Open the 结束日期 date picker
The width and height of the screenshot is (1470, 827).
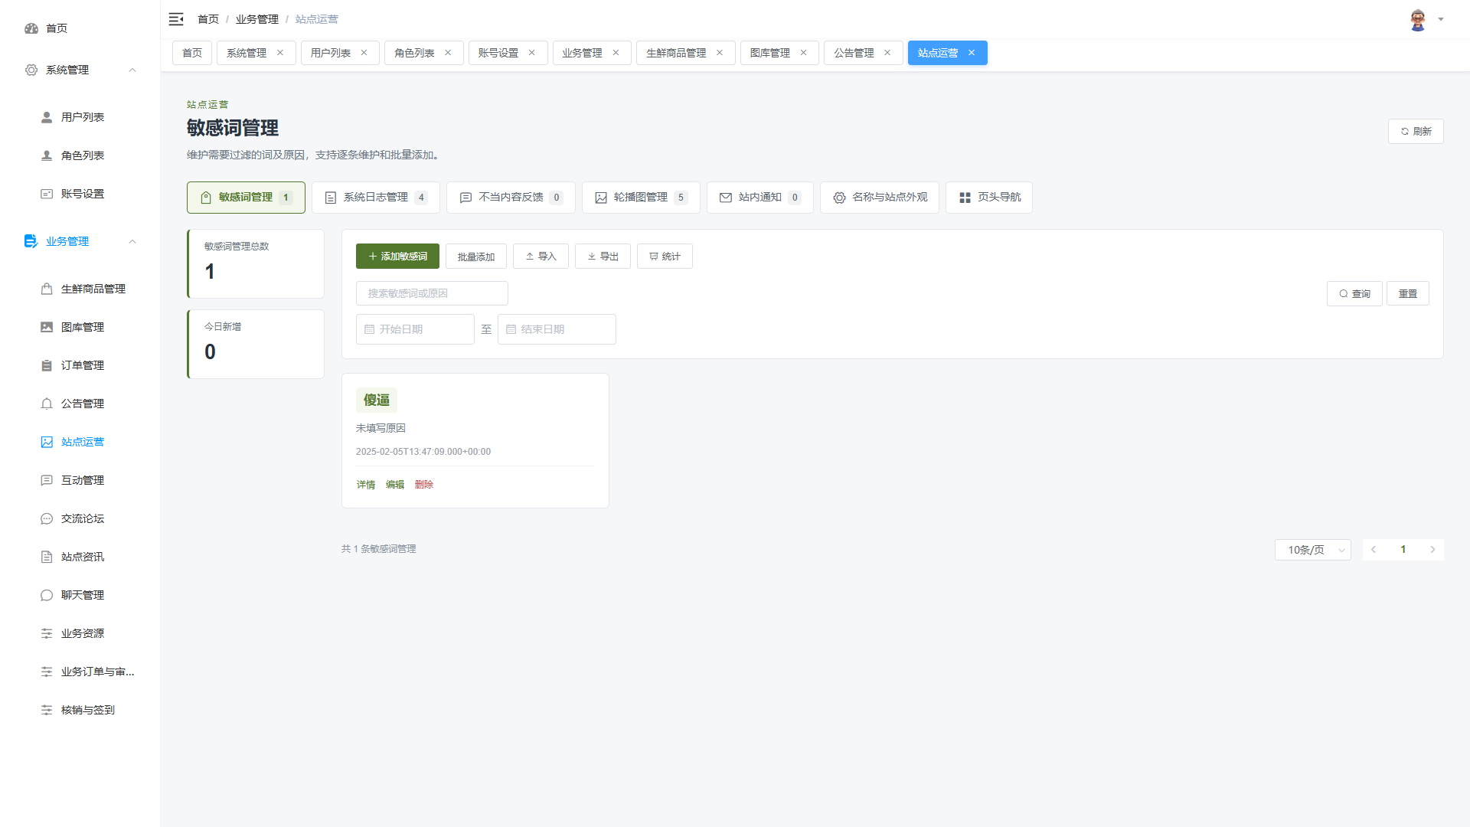pyautogui.click(x=557, y=329)
